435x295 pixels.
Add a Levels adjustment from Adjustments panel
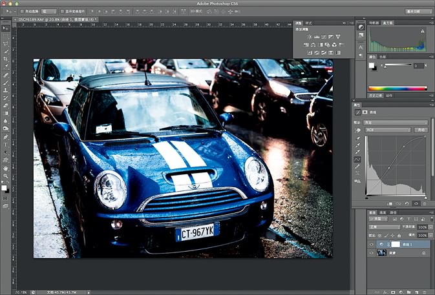pos(317,37)
